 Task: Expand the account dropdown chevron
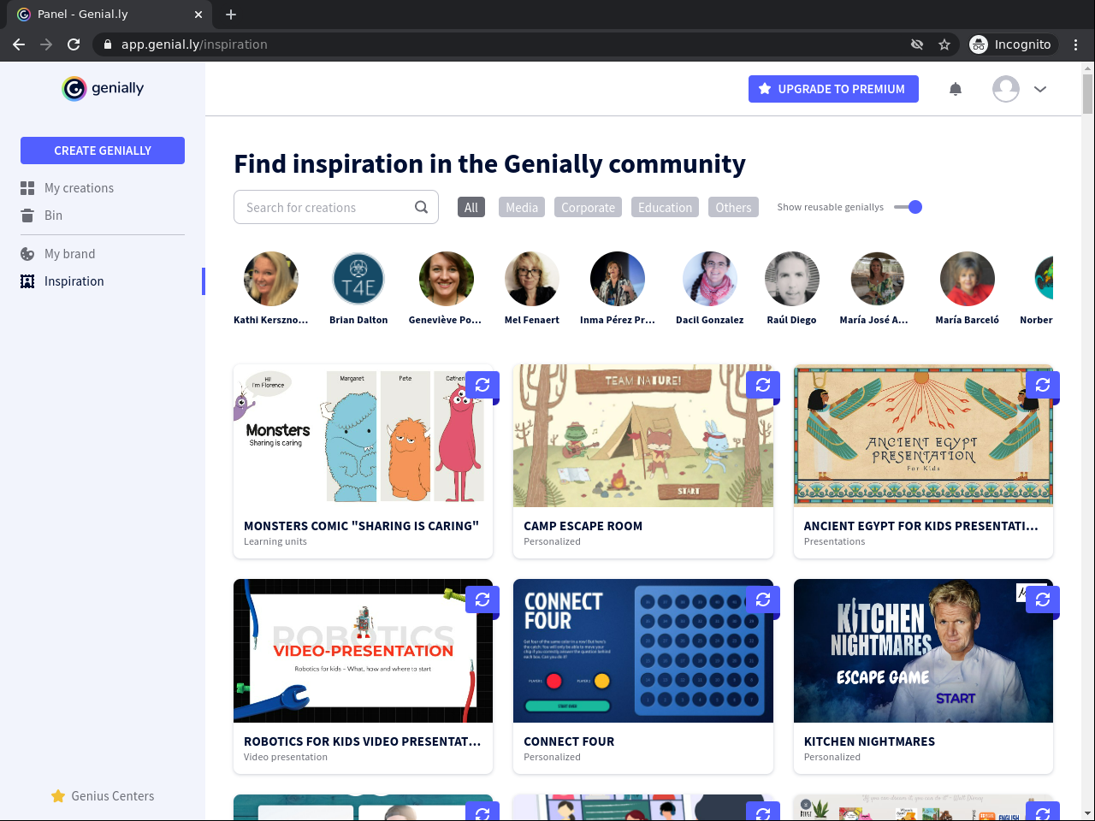pos(1040,89)
